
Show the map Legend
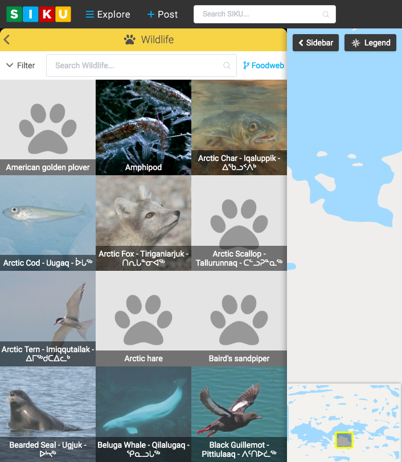pyautogui.click(x=370, y=43)
